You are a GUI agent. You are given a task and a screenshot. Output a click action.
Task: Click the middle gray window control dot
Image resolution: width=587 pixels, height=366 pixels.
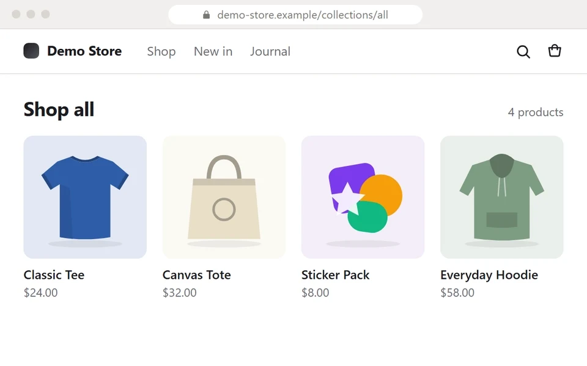coord(31,14)
